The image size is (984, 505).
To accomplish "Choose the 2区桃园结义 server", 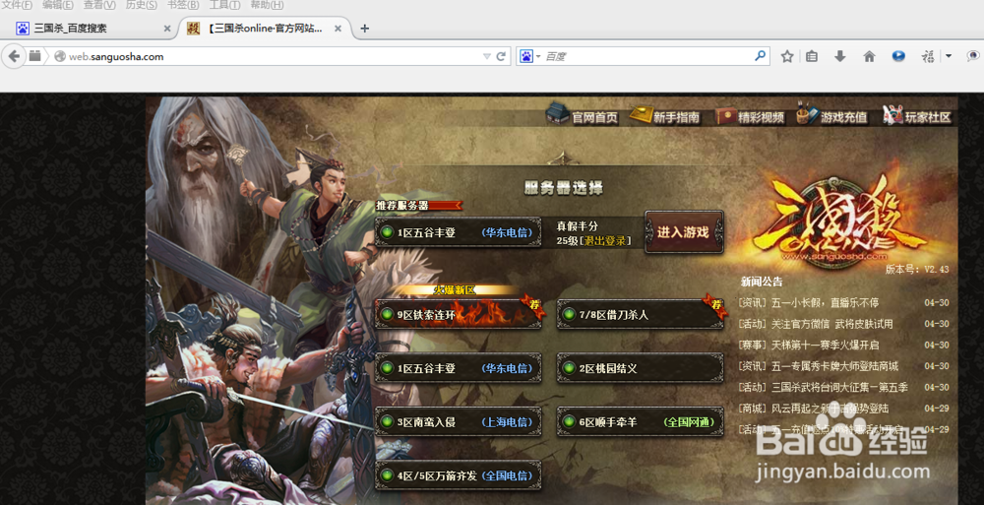I will coord(641,368).
